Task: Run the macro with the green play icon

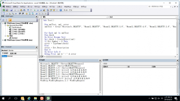Action: pos(35,10)
